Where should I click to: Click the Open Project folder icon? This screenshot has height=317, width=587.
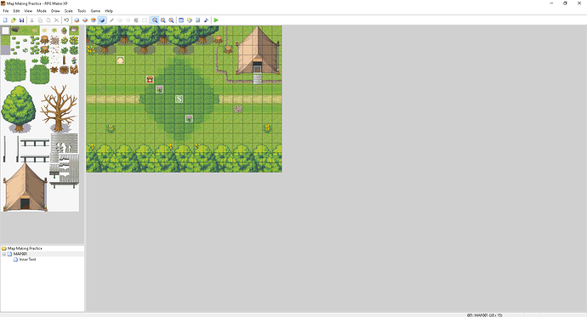(x=14, y=20)
